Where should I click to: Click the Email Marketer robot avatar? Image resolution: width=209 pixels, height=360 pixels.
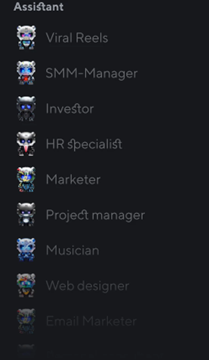point(26,321)
